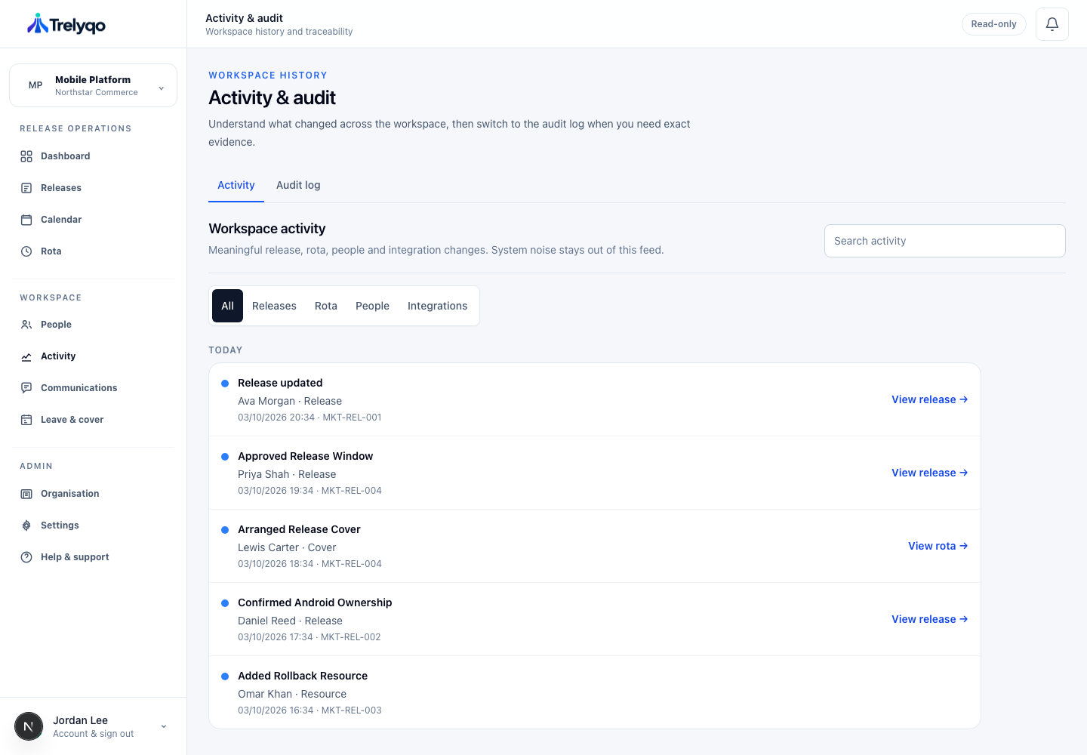
Task: Click the Releases list icon
Action: [26, 188]
